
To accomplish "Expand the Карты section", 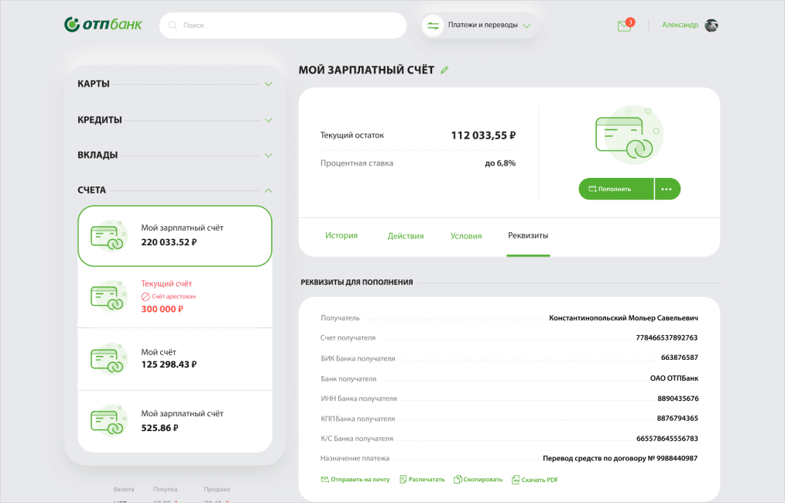I will [268, 84].
